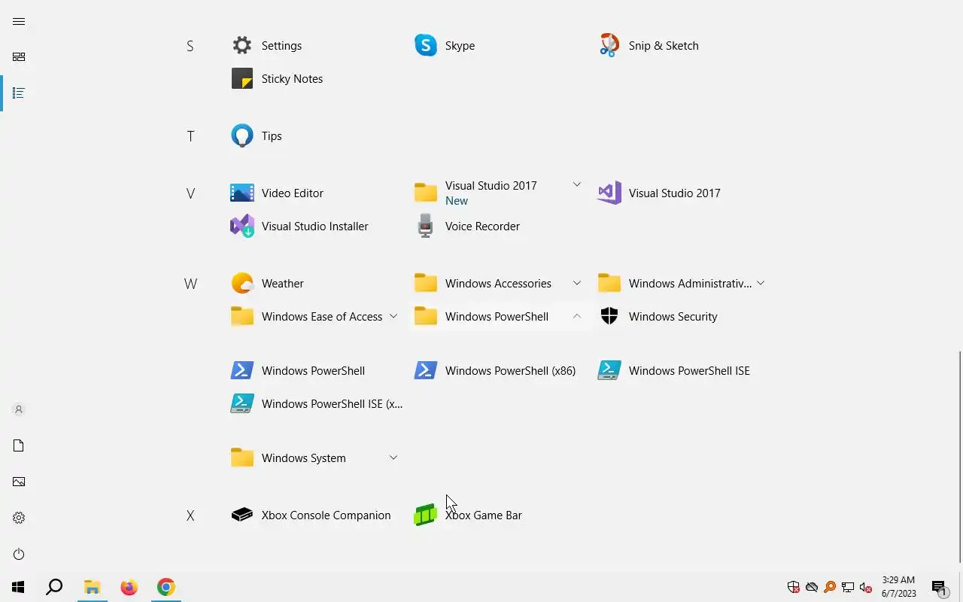Viewport: 963px width, 602px height.
Task: Click the hamburger menu expand icon
Action: [x=19, y=21]
